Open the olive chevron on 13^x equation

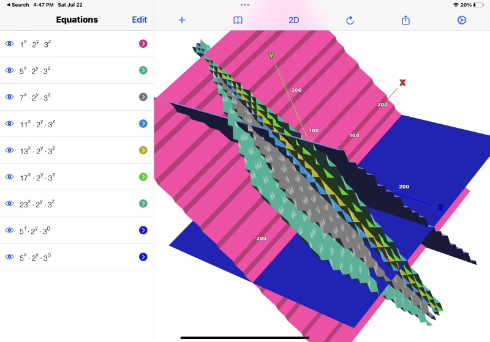point(143,151)
